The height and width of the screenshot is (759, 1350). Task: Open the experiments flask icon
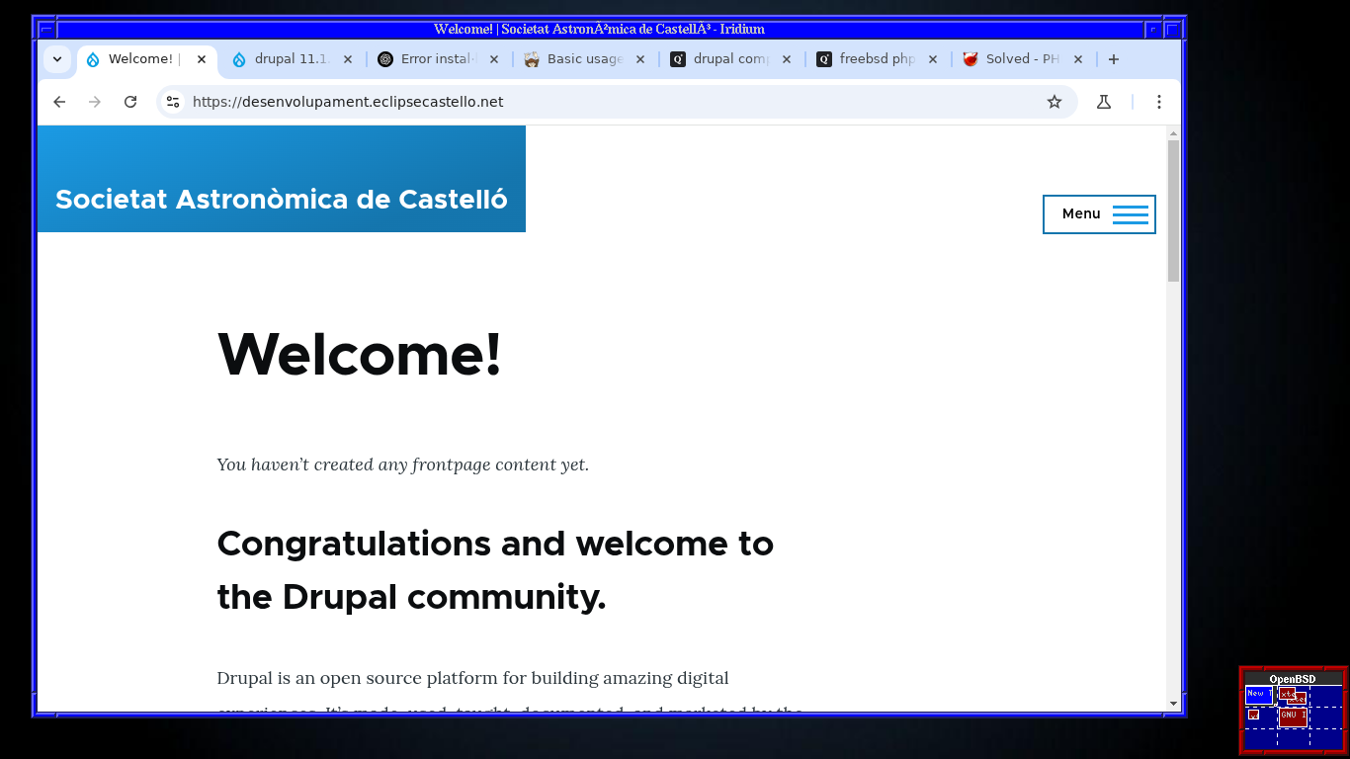1104,102
